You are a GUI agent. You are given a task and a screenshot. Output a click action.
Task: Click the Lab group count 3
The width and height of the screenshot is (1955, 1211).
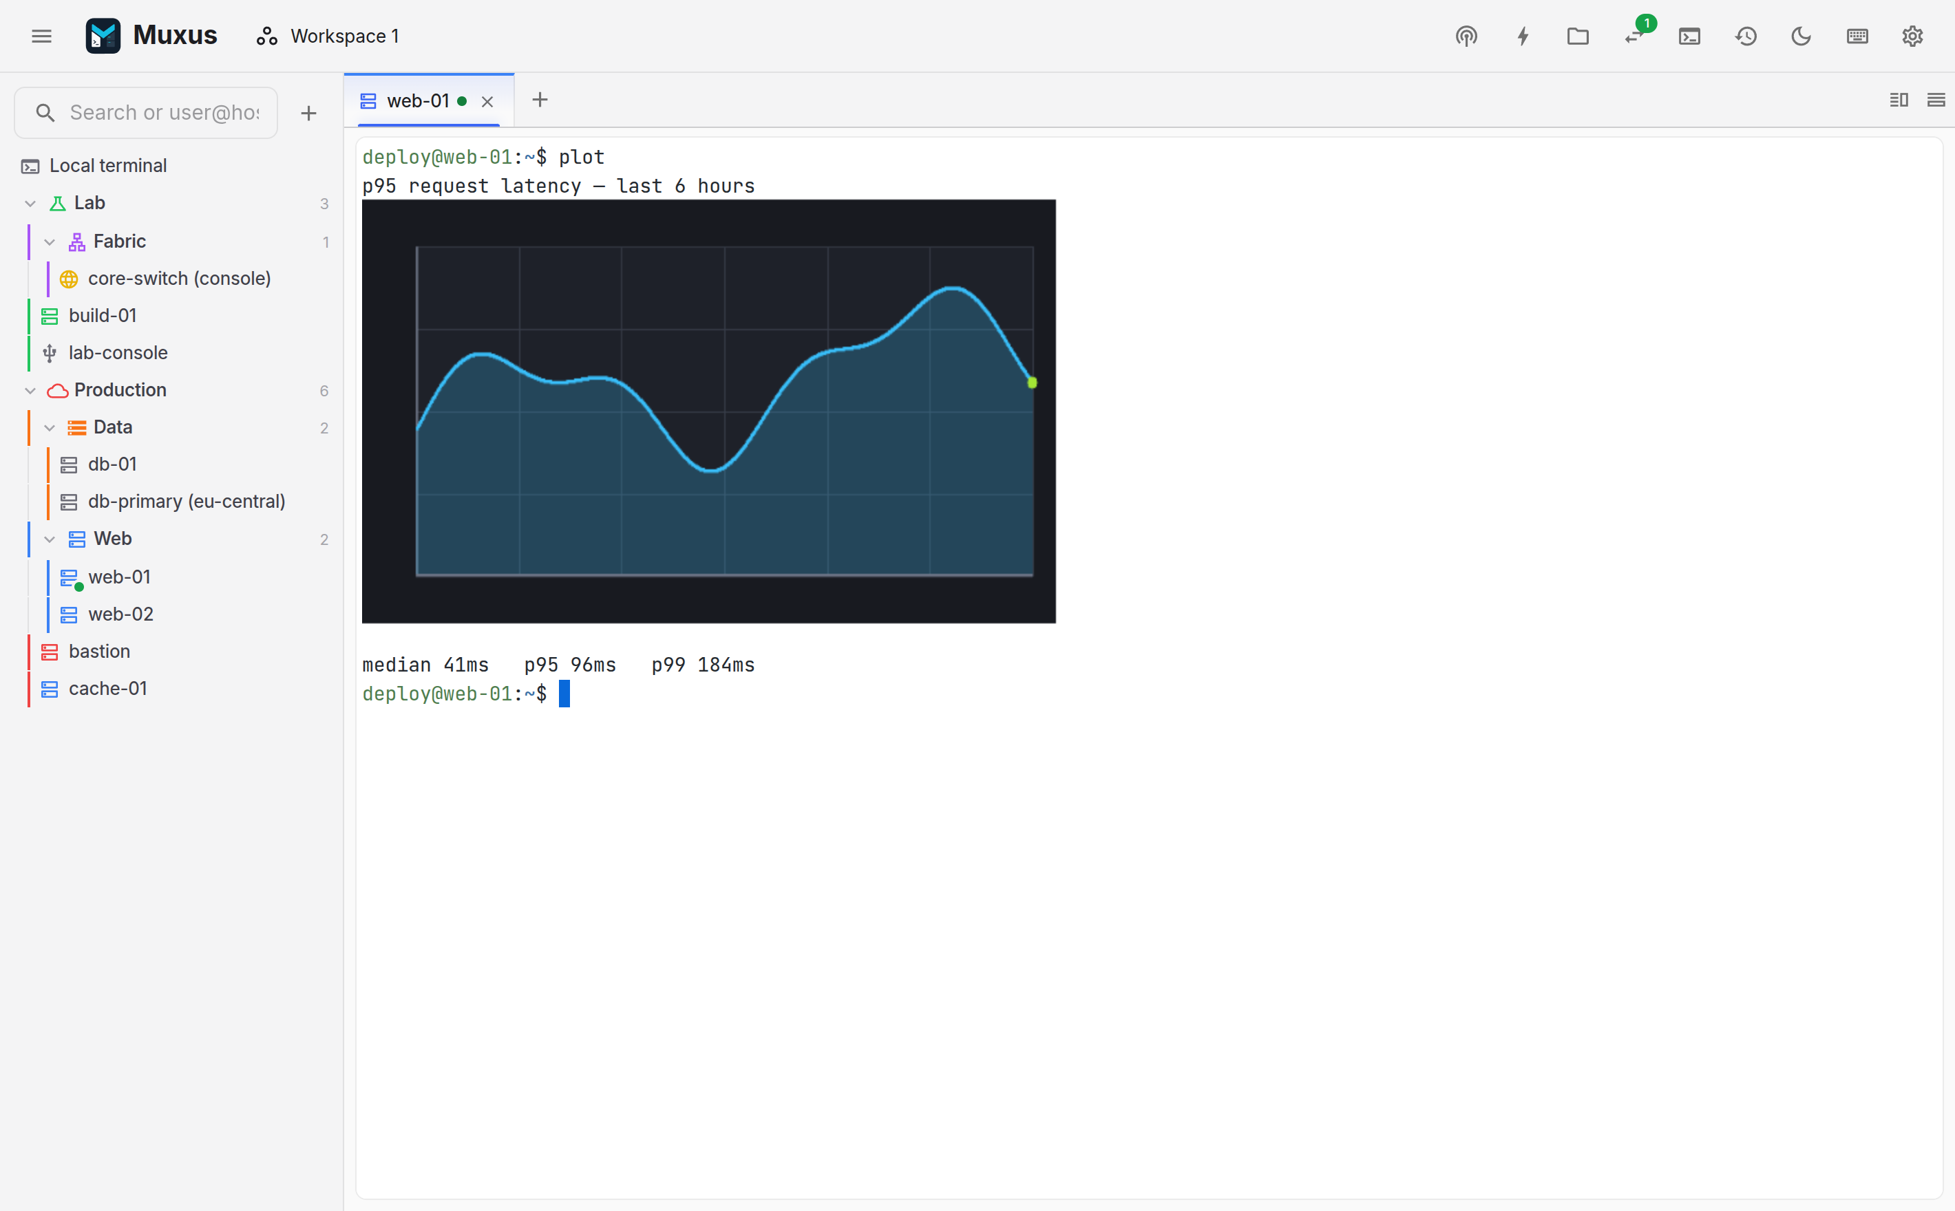click(x=324, y=204)
